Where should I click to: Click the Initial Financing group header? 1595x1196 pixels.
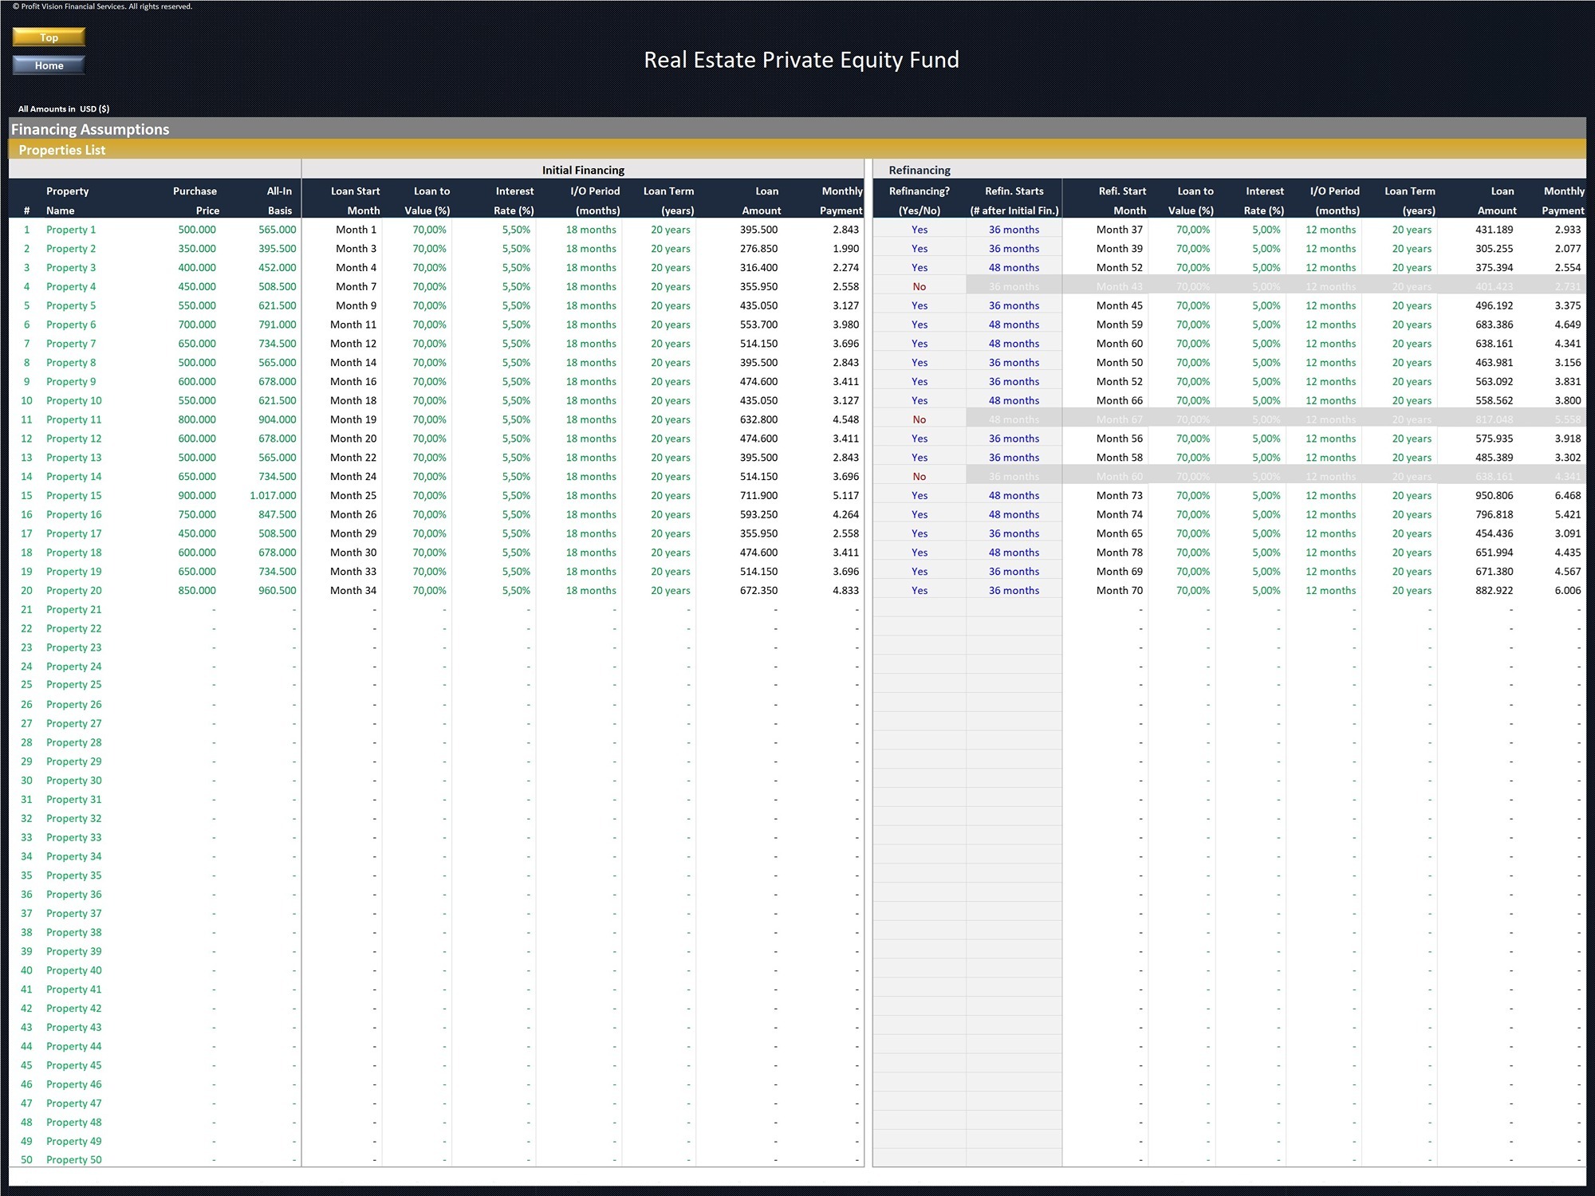pos(583,170)
